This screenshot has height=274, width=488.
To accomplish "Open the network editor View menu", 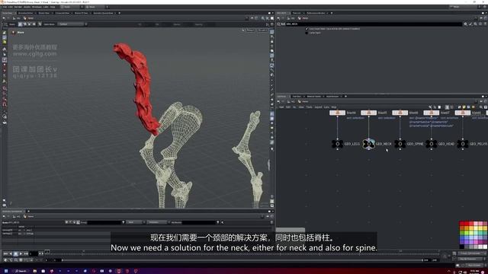I will pos(301,107).
